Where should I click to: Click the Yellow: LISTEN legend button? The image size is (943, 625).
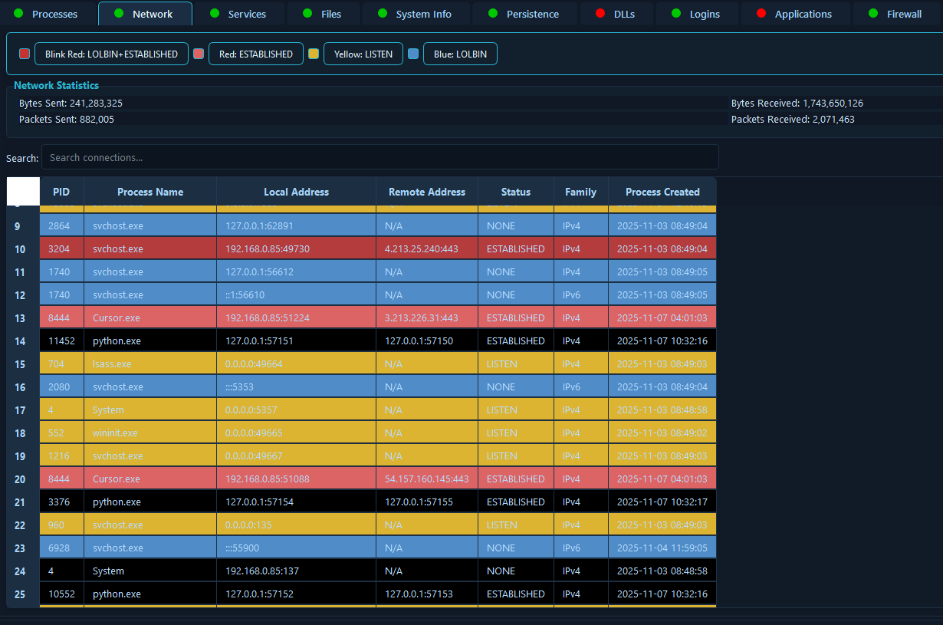[363, 54]
